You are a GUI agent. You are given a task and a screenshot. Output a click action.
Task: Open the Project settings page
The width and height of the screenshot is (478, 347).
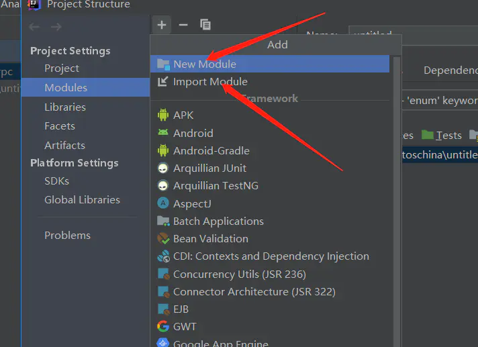[62, 68]
